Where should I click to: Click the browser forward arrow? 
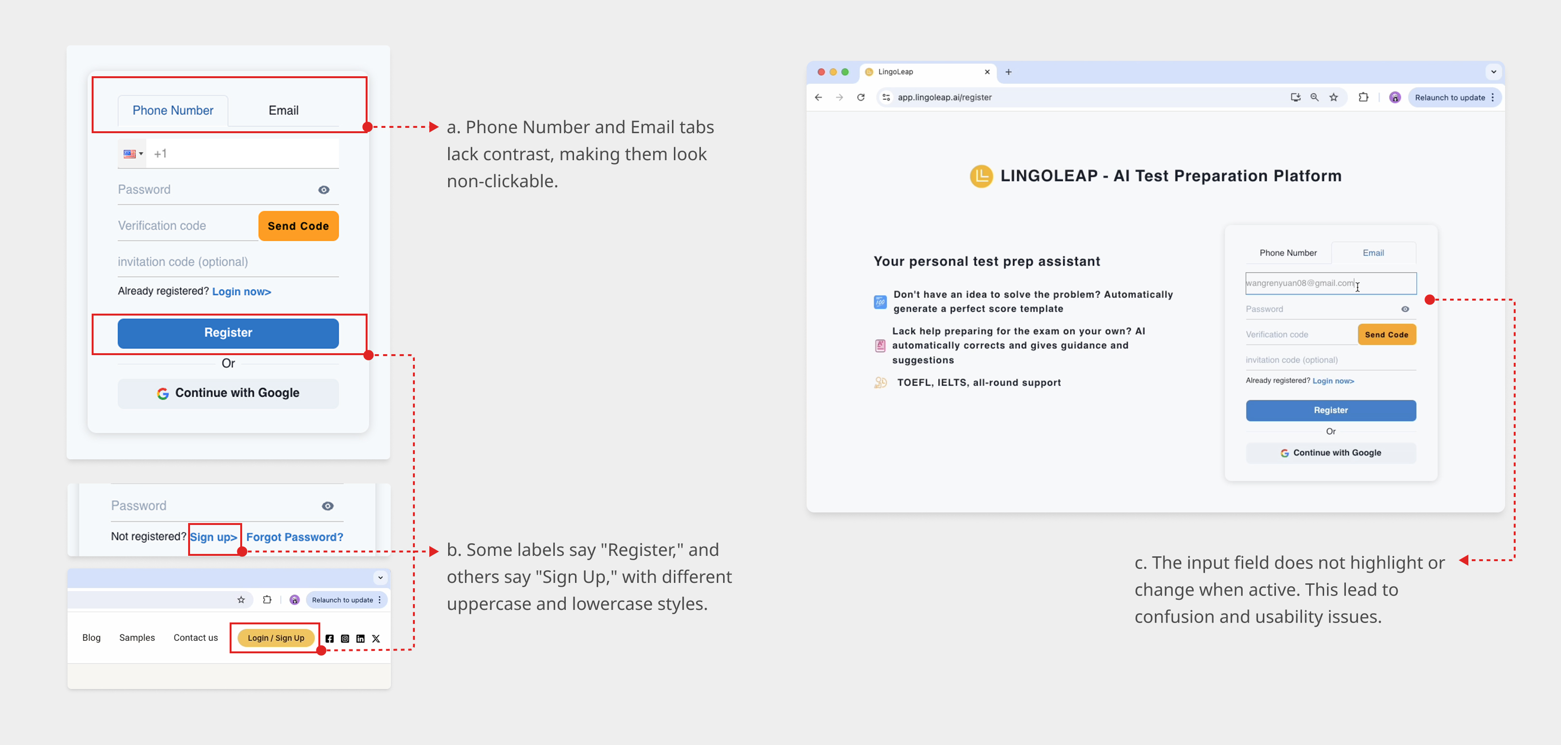(839, 97)
